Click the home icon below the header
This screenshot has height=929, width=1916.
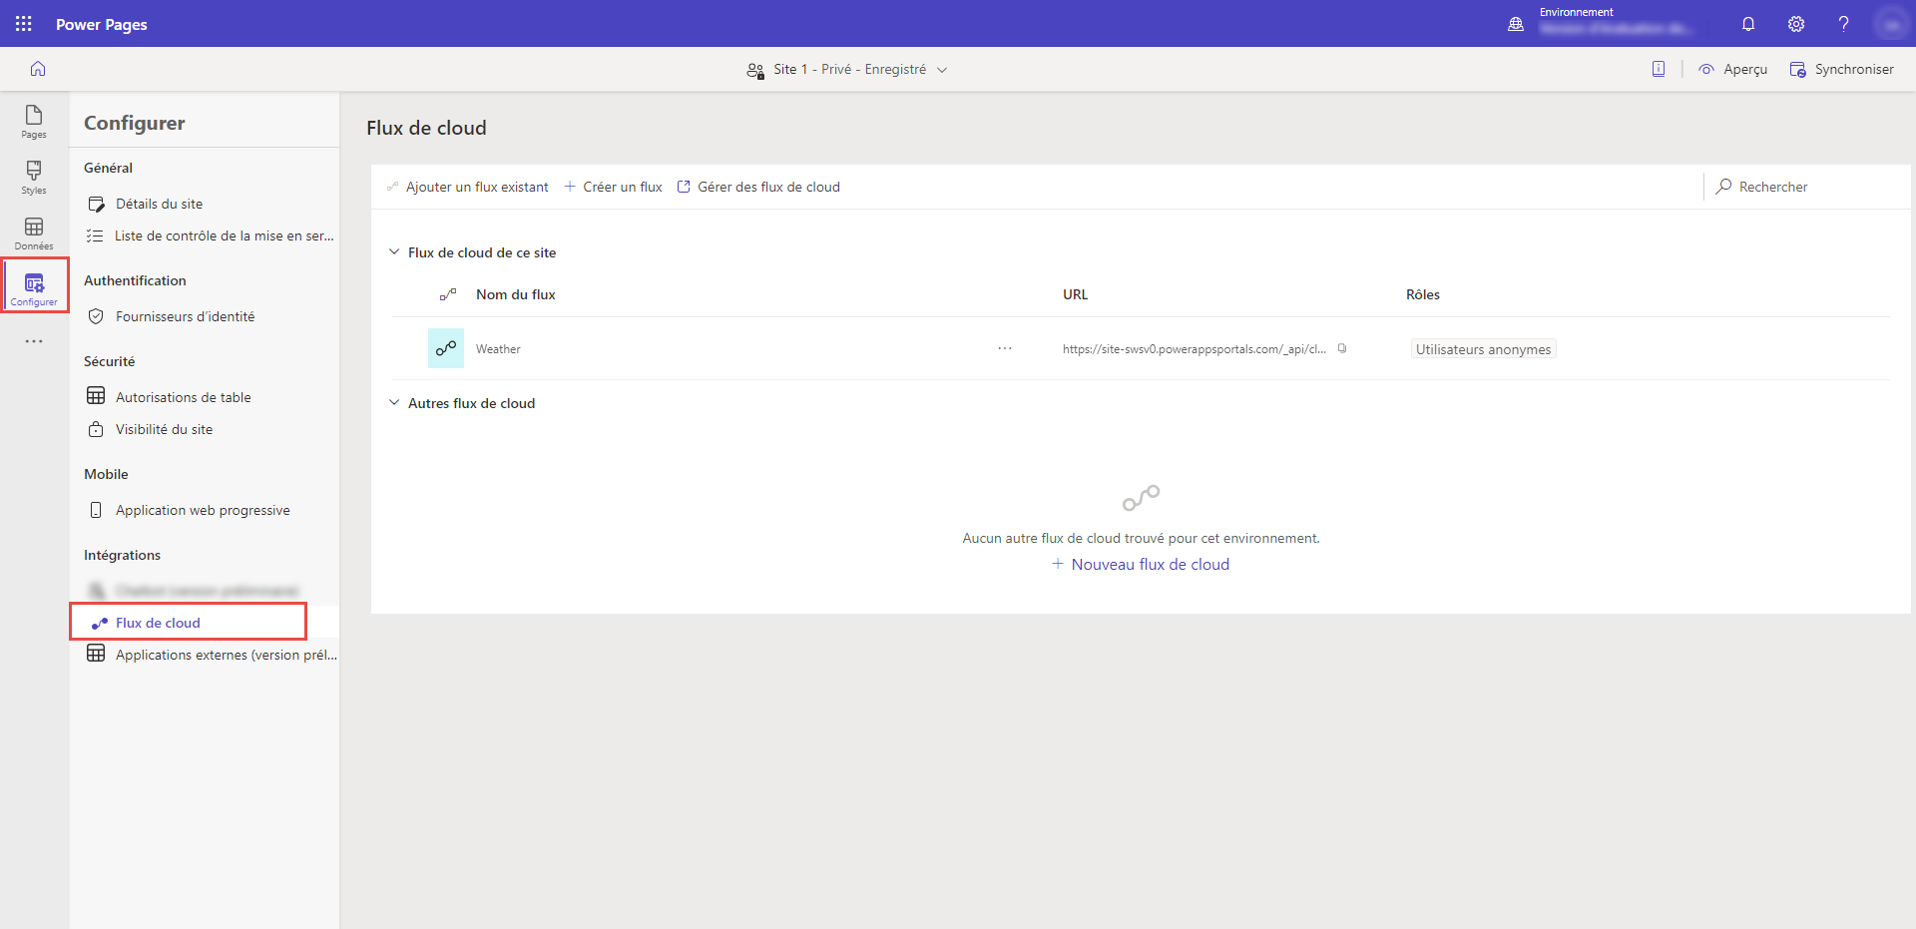point(37,68)
